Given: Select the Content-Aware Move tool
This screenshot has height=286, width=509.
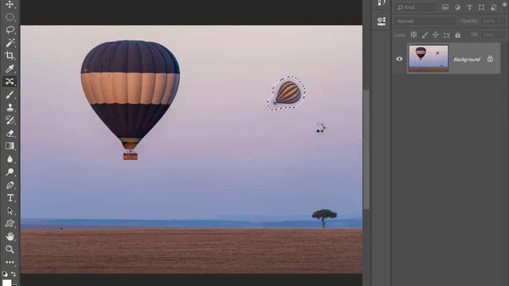Looking at the screenshot, I should (x=10, y=81).
